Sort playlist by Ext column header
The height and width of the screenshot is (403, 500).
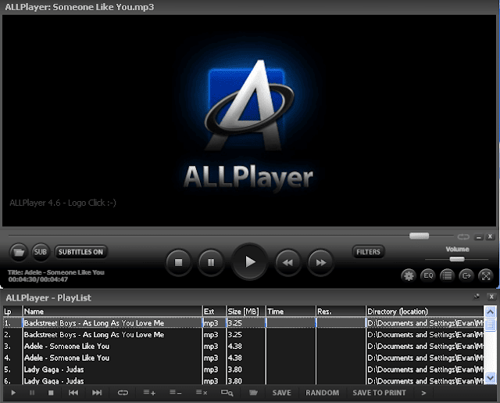coord(214,311)
